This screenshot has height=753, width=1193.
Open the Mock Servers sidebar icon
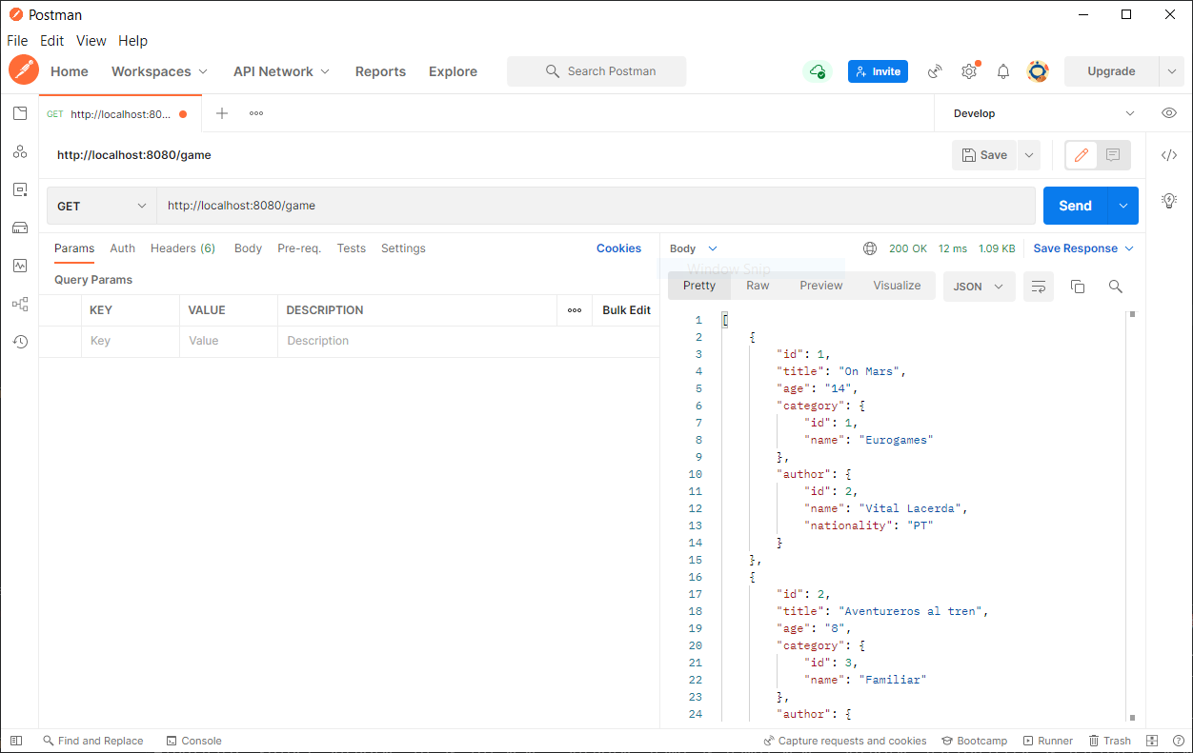tap(20, 228)
